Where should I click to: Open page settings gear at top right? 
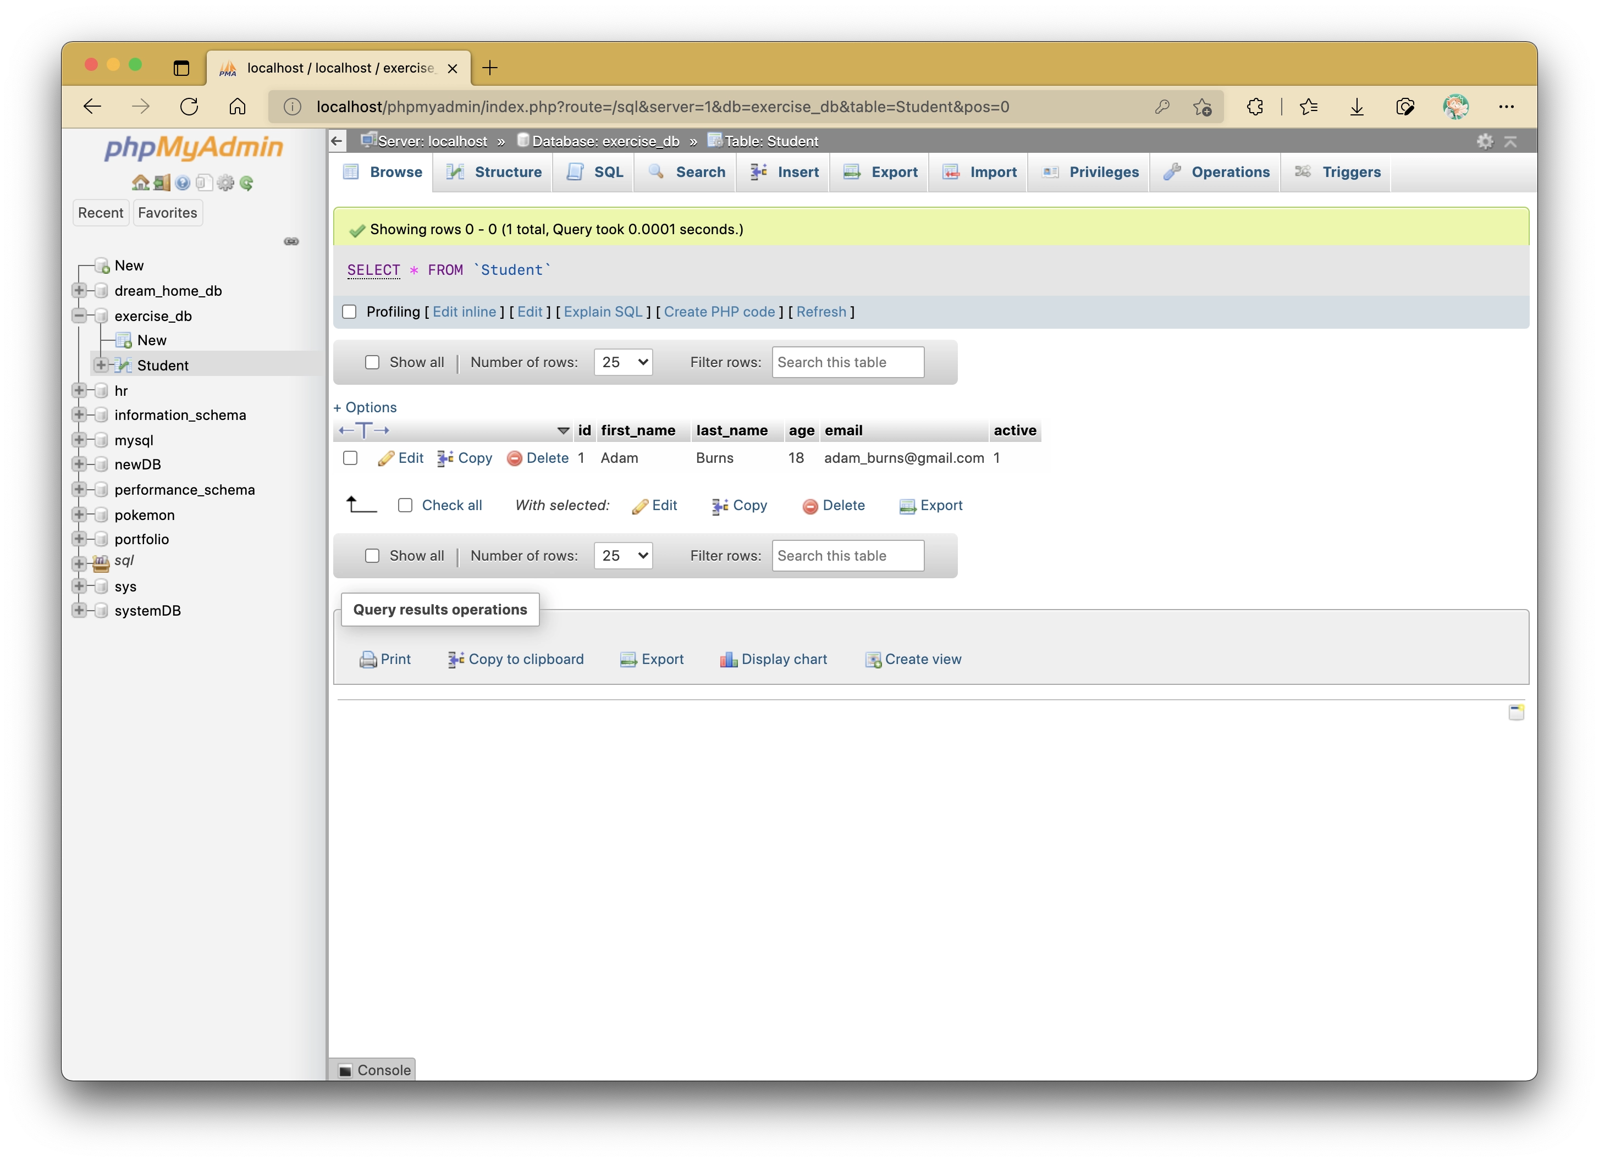[x=1485, y=141]
